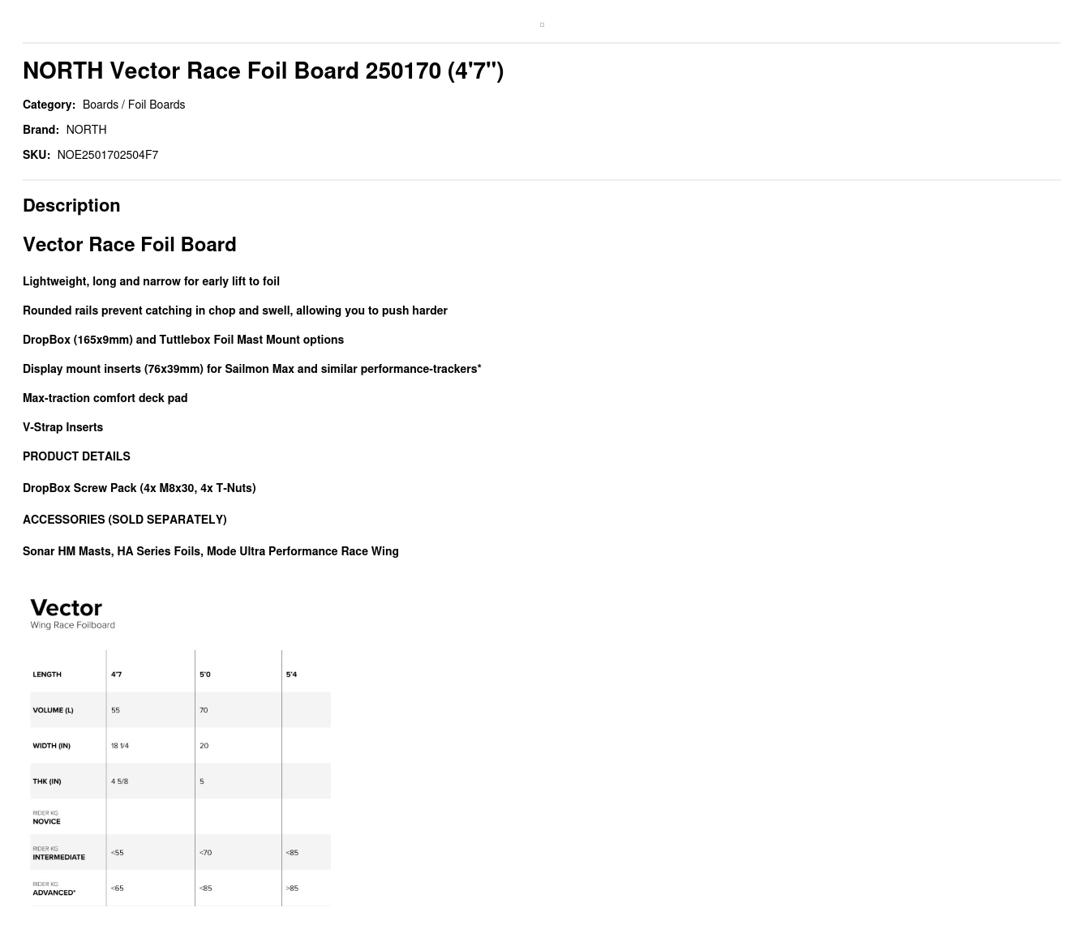Click the Vector logo in the size chart
Viewport: 1077px width, 929px height.
[x=67, y=608]
